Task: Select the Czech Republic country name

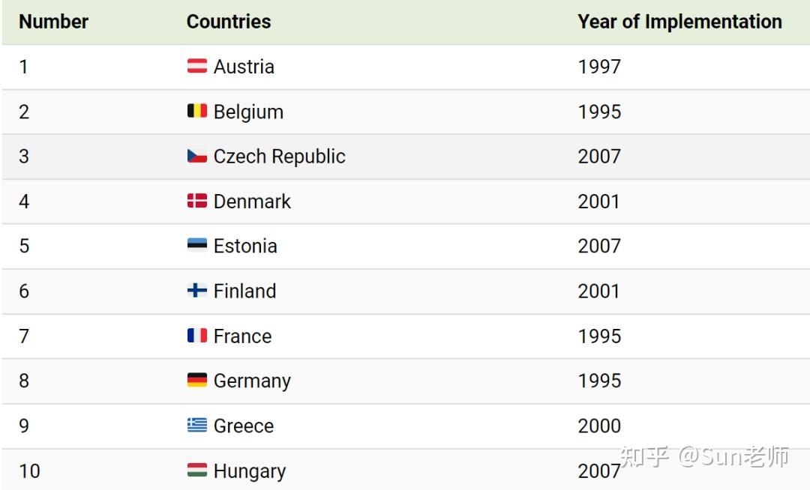Action: click(279, 157)
